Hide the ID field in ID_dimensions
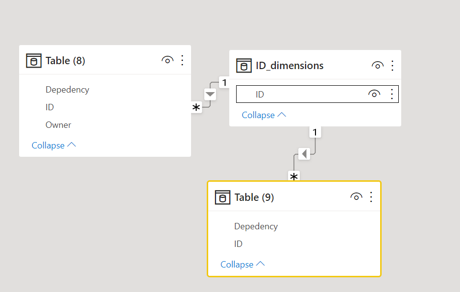 (374, 94)
